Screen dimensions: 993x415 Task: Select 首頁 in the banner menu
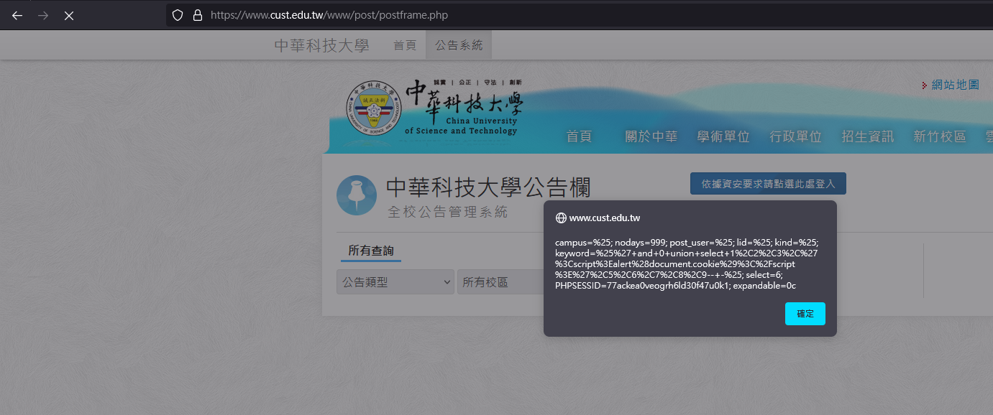pos(579,136)
